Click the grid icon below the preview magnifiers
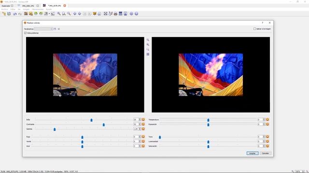 pyautogui.click(x=148, y=54)
